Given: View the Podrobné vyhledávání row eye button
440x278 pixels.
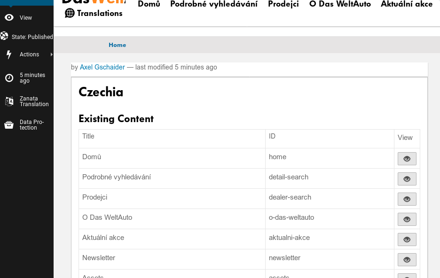Looking at the screenshot, I should pos(407,179).
